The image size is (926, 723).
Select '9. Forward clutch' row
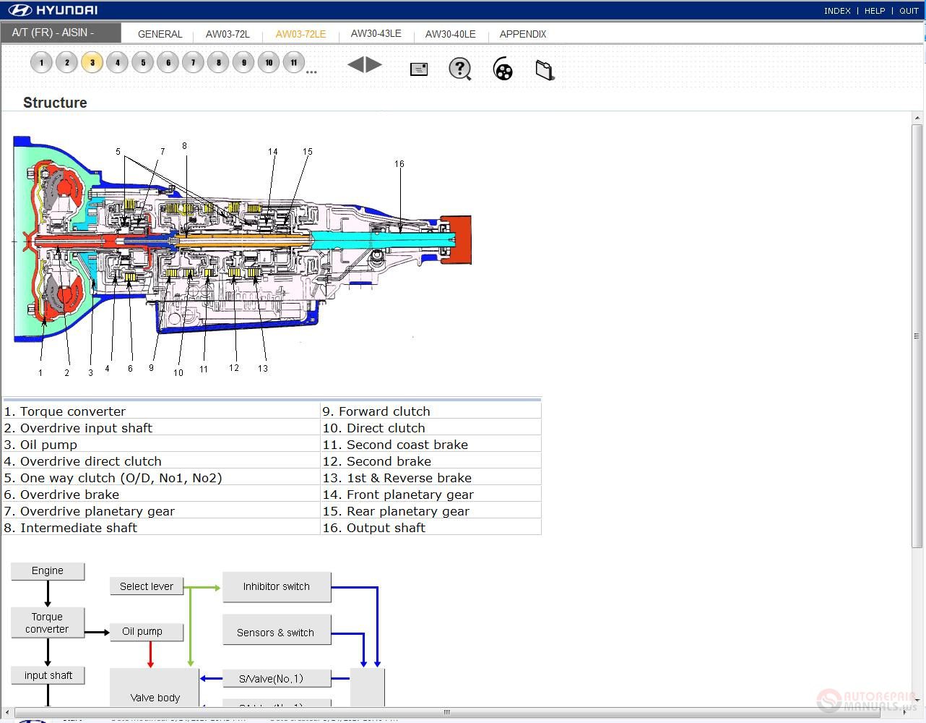pyautogui.click(x=430, y=411)
